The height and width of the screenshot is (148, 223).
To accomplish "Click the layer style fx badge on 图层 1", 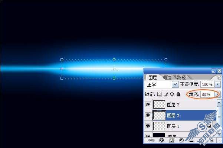I will (x=209, y=126).
